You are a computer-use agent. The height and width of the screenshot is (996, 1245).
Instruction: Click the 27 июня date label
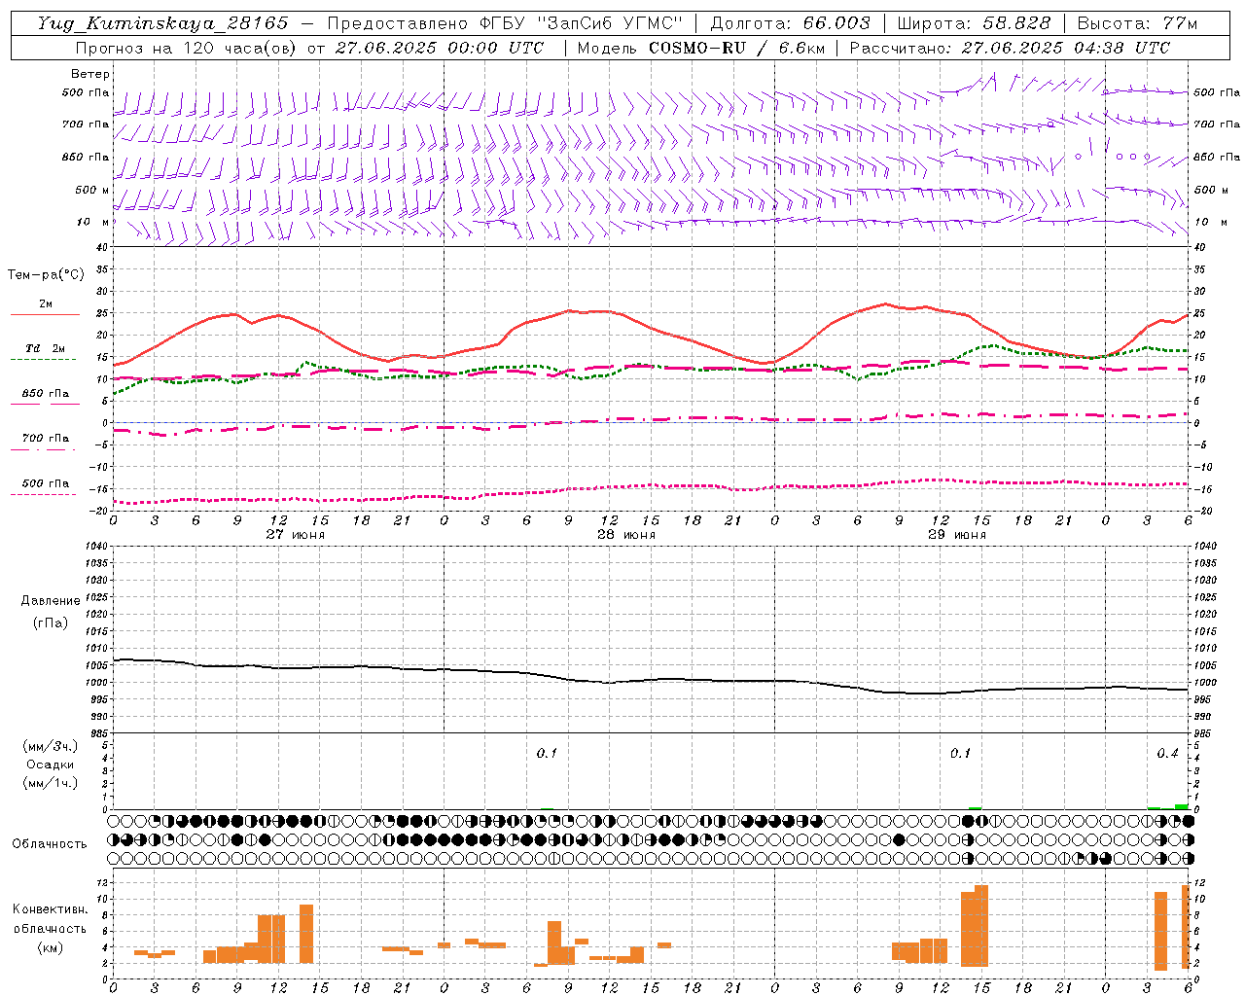296,534
